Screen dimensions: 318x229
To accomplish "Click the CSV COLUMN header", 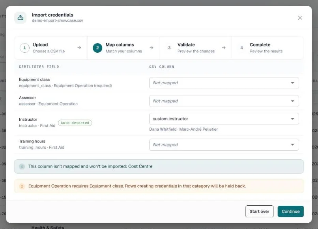I will (x=162, y=67).
